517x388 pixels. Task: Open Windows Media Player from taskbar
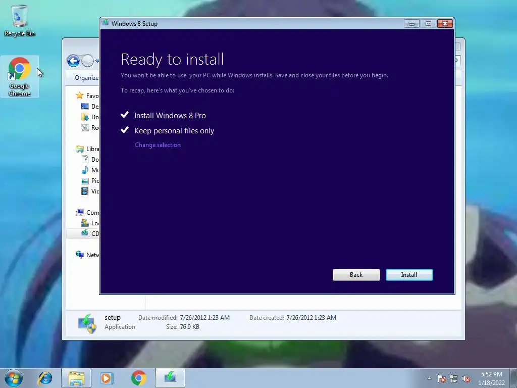[x=107, y=378]
